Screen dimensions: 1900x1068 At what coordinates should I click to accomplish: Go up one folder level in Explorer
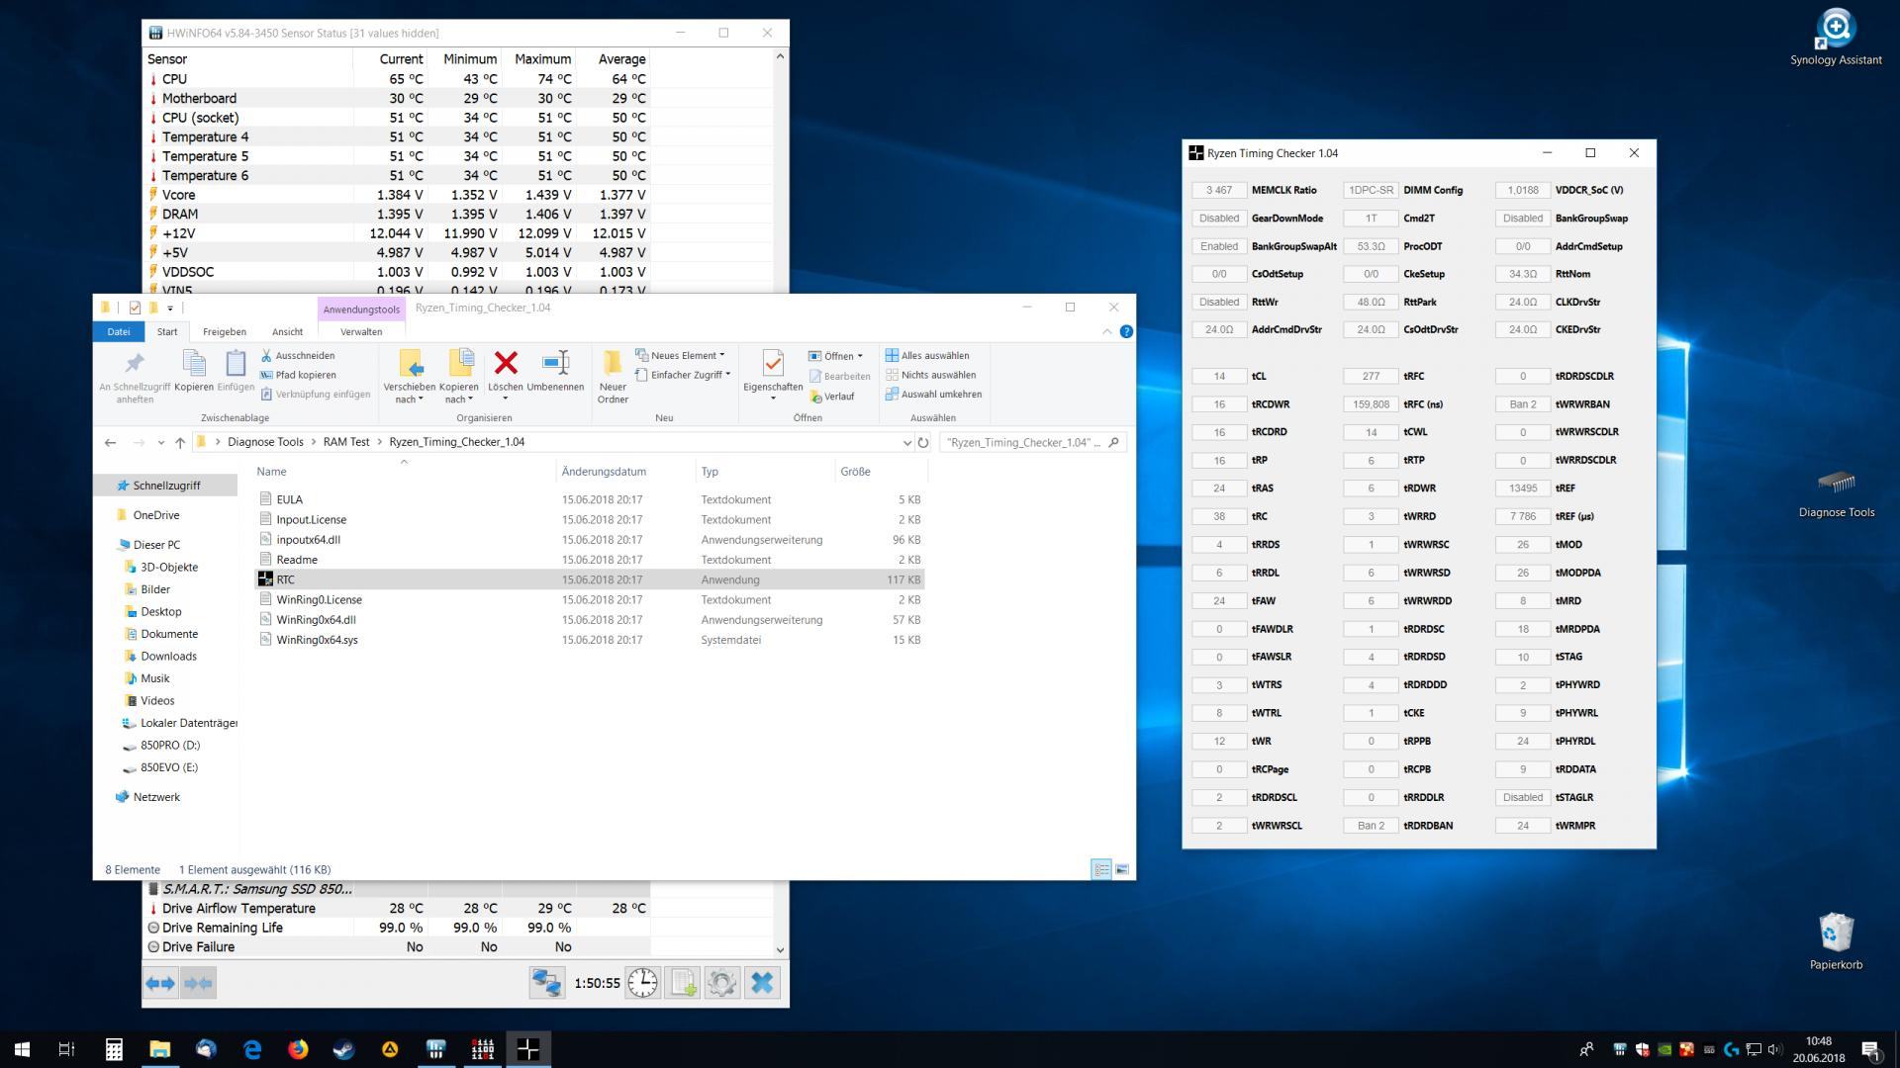[x=180, y=443]
